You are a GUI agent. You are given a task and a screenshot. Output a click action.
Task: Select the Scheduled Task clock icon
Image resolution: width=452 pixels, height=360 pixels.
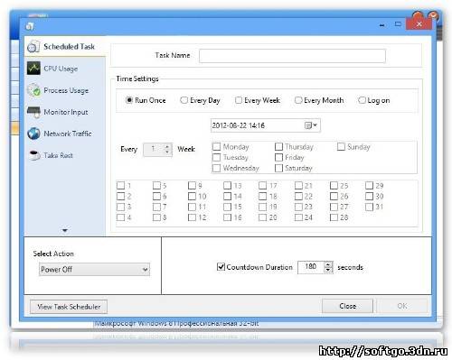click(x=33, y=47)
